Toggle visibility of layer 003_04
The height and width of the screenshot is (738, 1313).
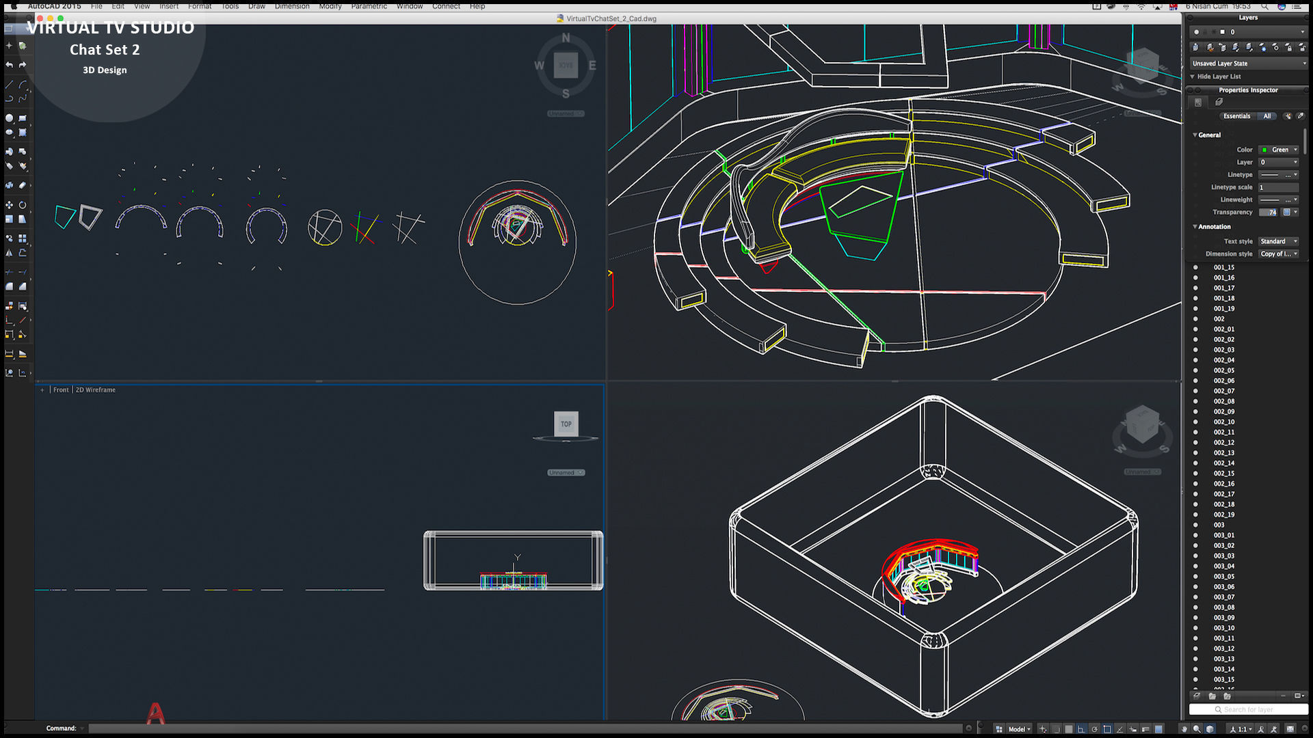coord(1195,566)
